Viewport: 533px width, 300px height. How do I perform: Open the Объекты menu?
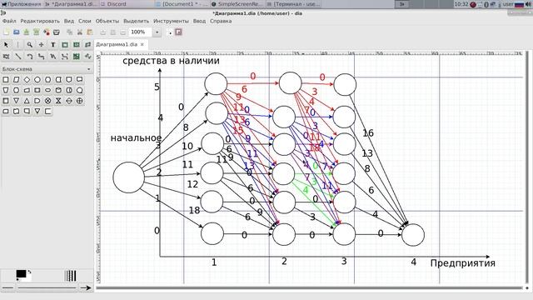pyautogui.click(x=107, y=21)
